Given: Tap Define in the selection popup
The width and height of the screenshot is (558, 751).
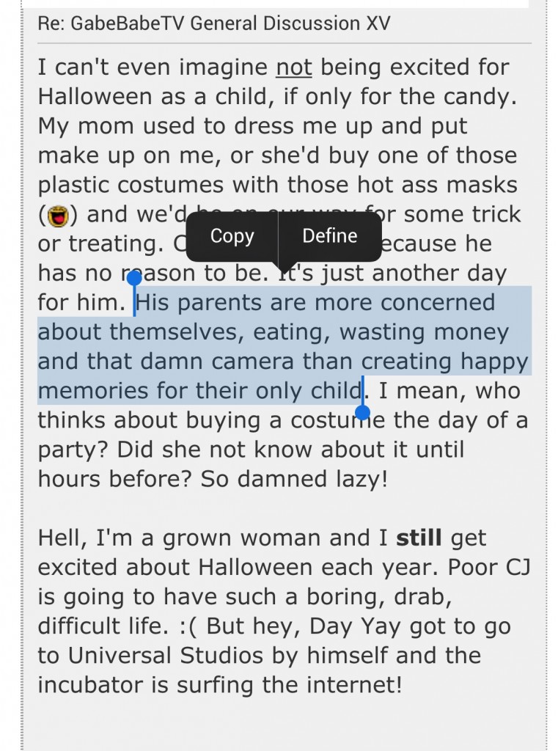Looking at the screenshot, I should (330, 236).
